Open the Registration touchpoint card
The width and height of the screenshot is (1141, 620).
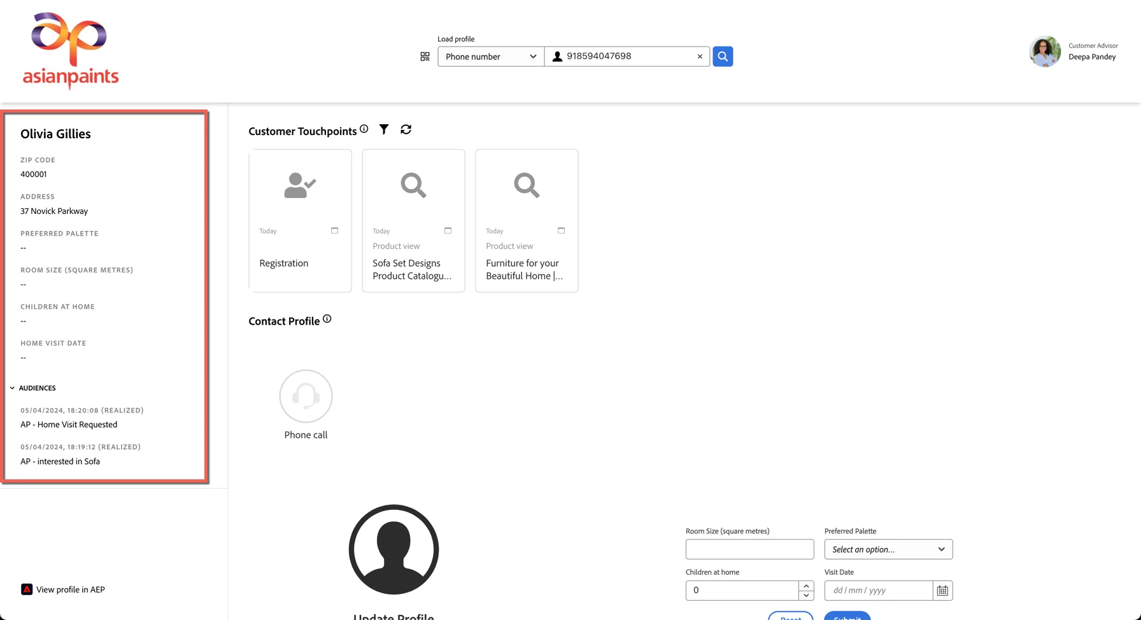pos(300,221)
